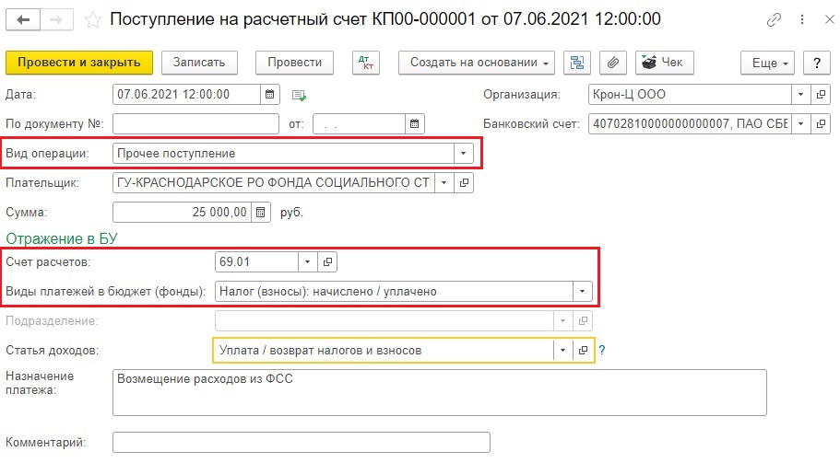The height and width of the screenshot is (463, 840).
Task: Click into the Комментарий input field
Action: click(301, 443)
